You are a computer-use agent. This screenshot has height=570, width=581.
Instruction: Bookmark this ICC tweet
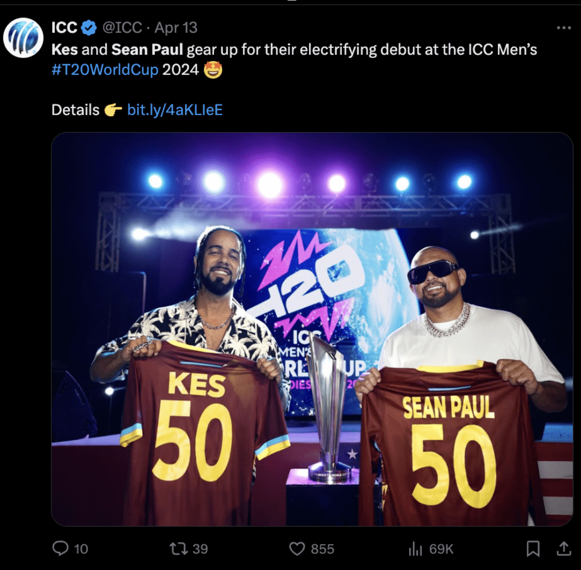[x=533, y=548]
